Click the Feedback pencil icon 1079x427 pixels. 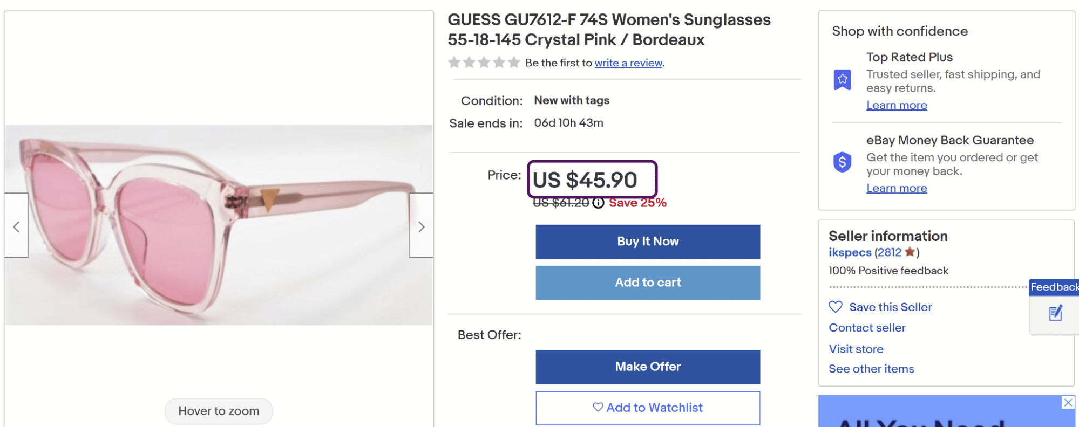1055,313
